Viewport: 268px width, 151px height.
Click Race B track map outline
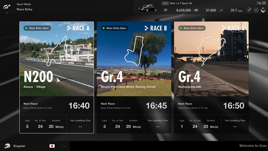134,51
